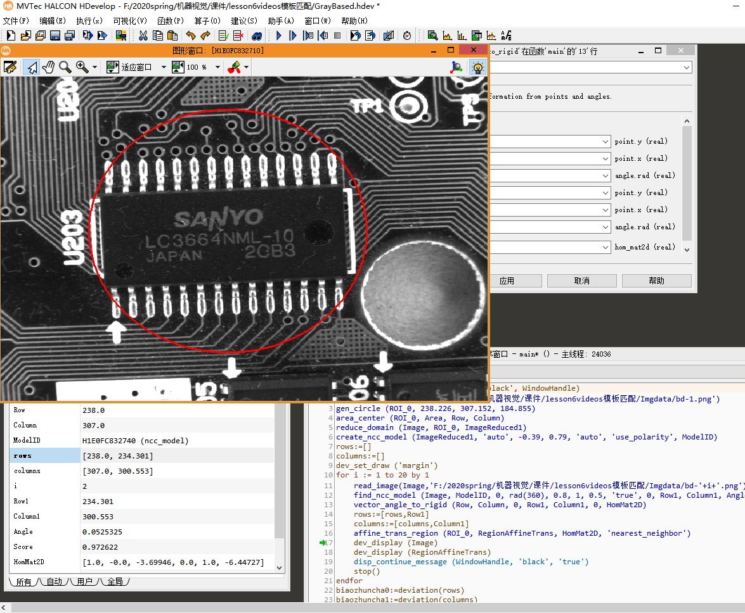
Task: Expand first point.y parameter combo box
Action: point(606,141)
